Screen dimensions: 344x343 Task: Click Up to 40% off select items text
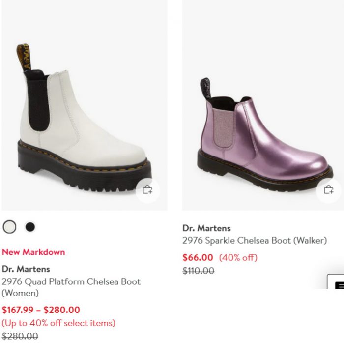[58, 323]
